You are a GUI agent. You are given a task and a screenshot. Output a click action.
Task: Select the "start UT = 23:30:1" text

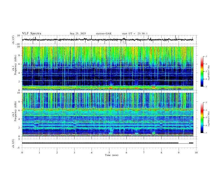point(135,34)
